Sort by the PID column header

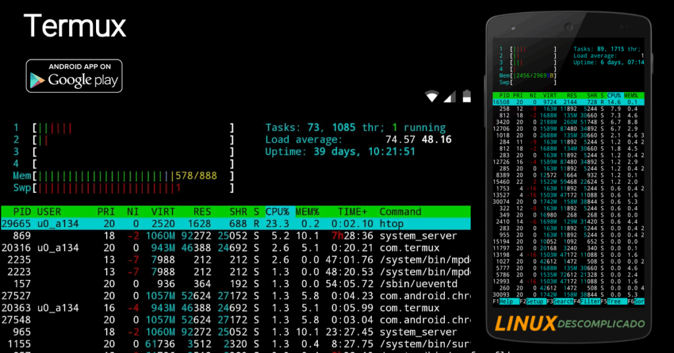tap(22, 211)
